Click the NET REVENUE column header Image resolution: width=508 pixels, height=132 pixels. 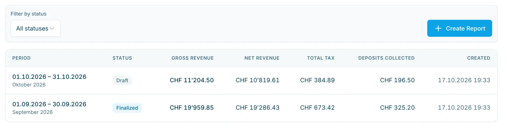[x=262, y=58]
